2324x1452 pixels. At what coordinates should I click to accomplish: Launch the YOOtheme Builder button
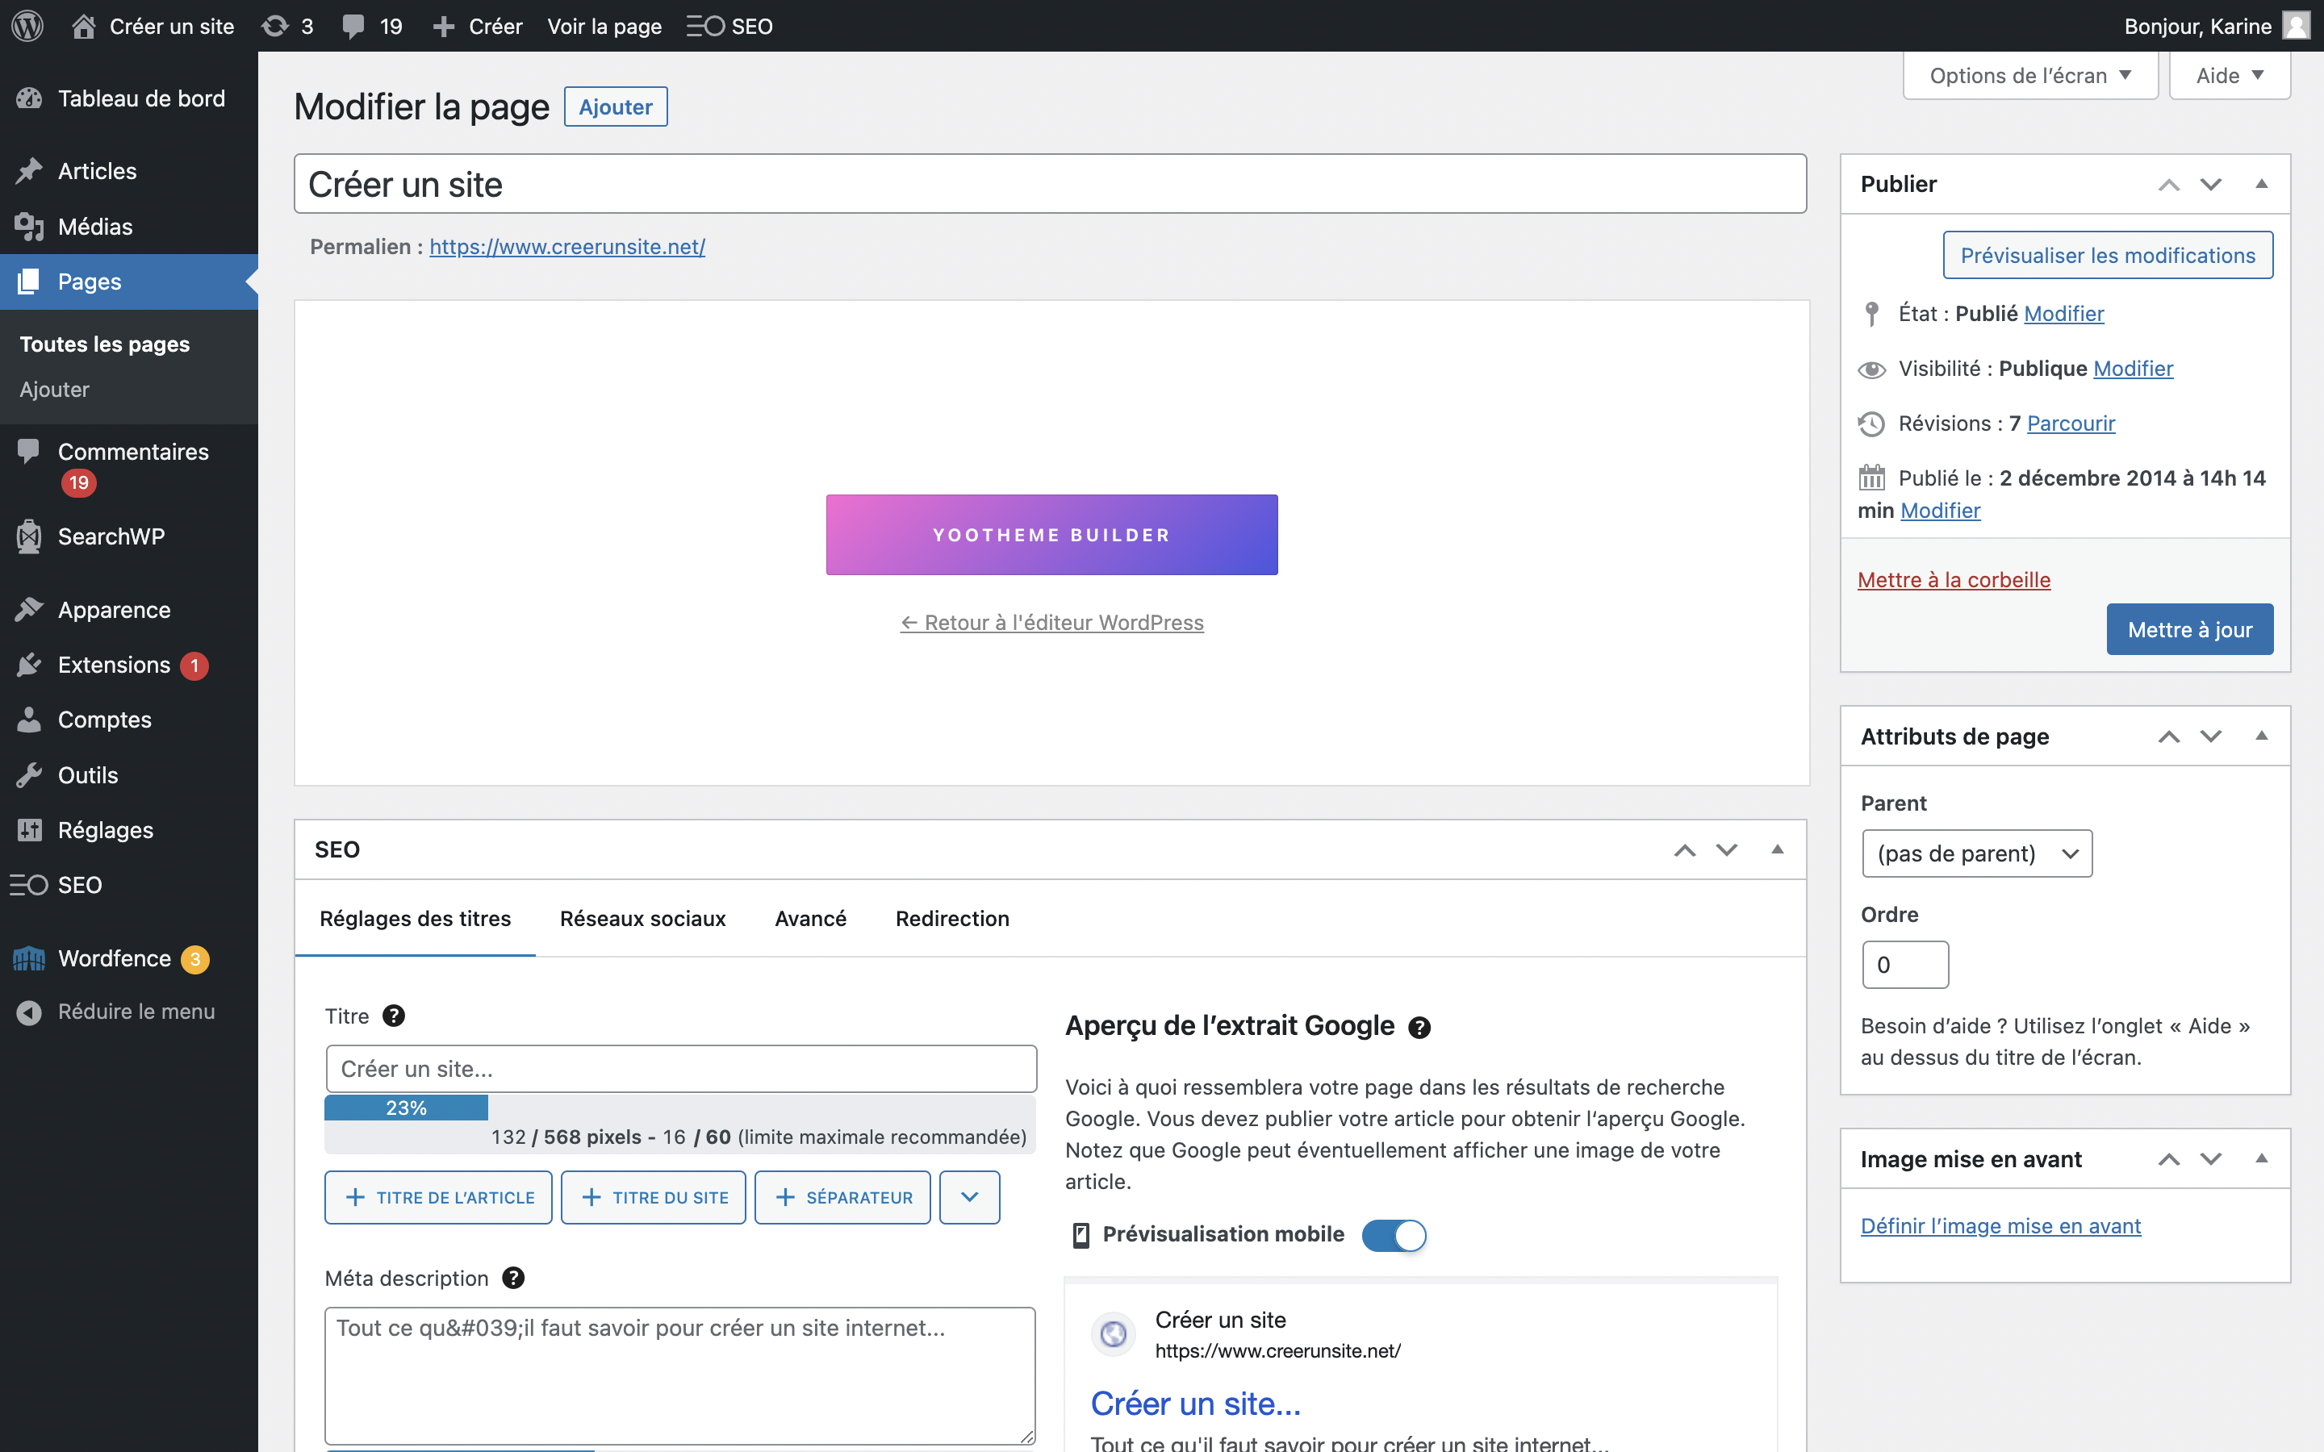click(1051, 535)
